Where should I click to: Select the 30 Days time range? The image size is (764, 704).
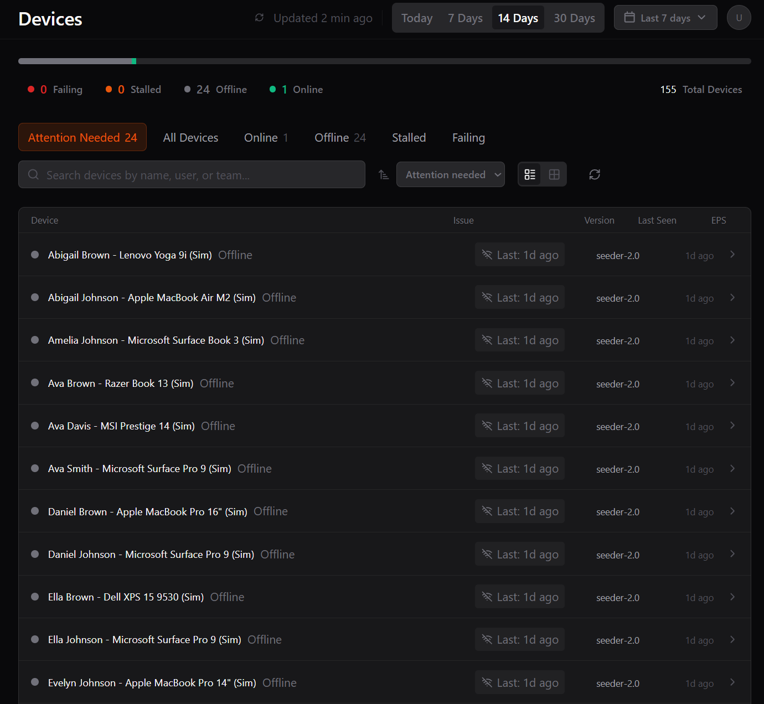coord(574,18)
